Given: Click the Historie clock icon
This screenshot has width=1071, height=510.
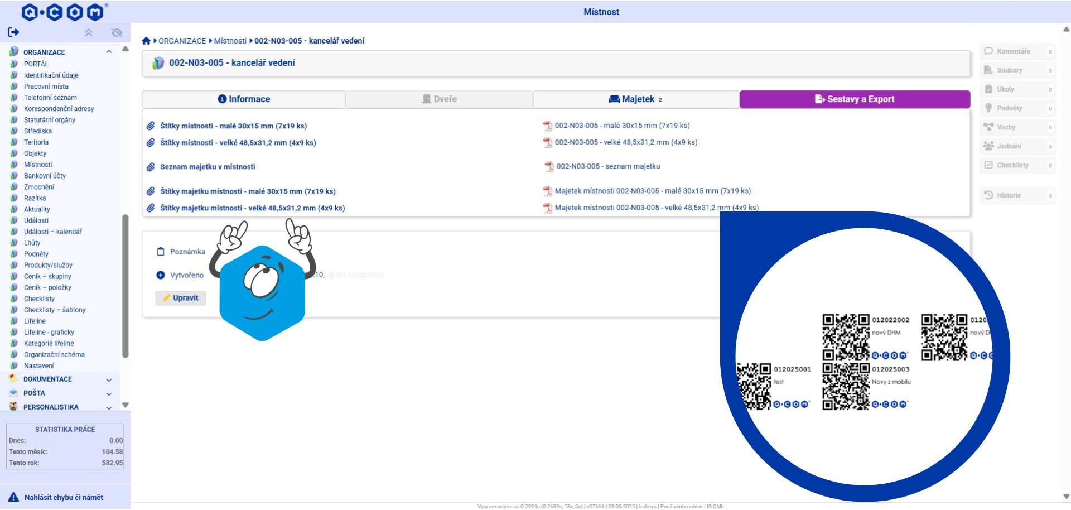Looking at the screenshot, I should 988,195.
